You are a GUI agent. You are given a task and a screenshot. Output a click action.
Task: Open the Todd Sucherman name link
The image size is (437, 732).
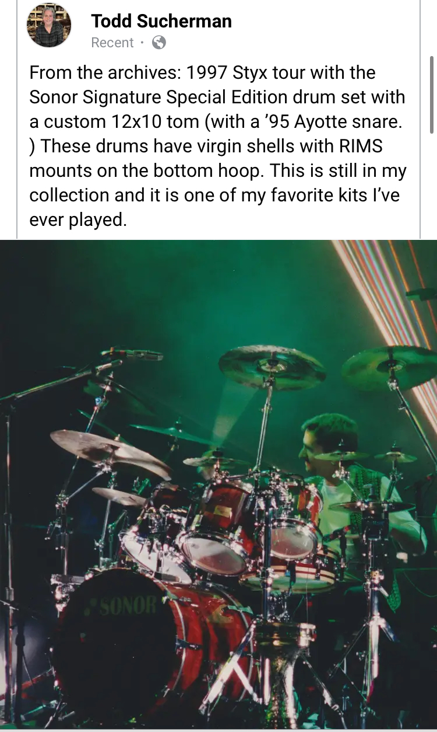click(x=161, y=22)
